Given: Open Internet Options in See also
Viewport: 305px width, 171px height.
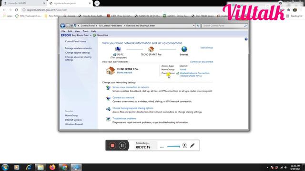Looking at the screenshot, I should (x=73, y=120).
